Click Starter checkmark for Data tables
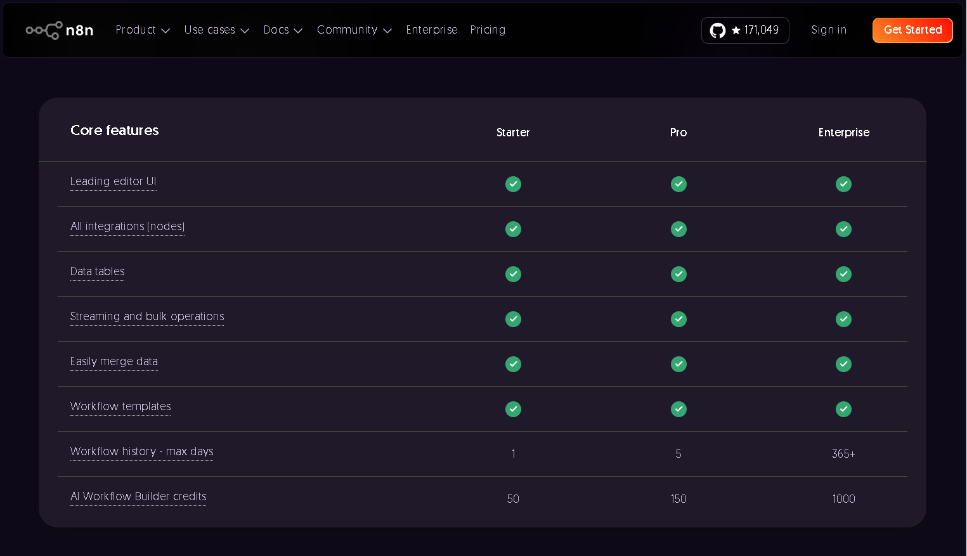The width and height of the screenshot is (967, 556). (x=513, y=274)
